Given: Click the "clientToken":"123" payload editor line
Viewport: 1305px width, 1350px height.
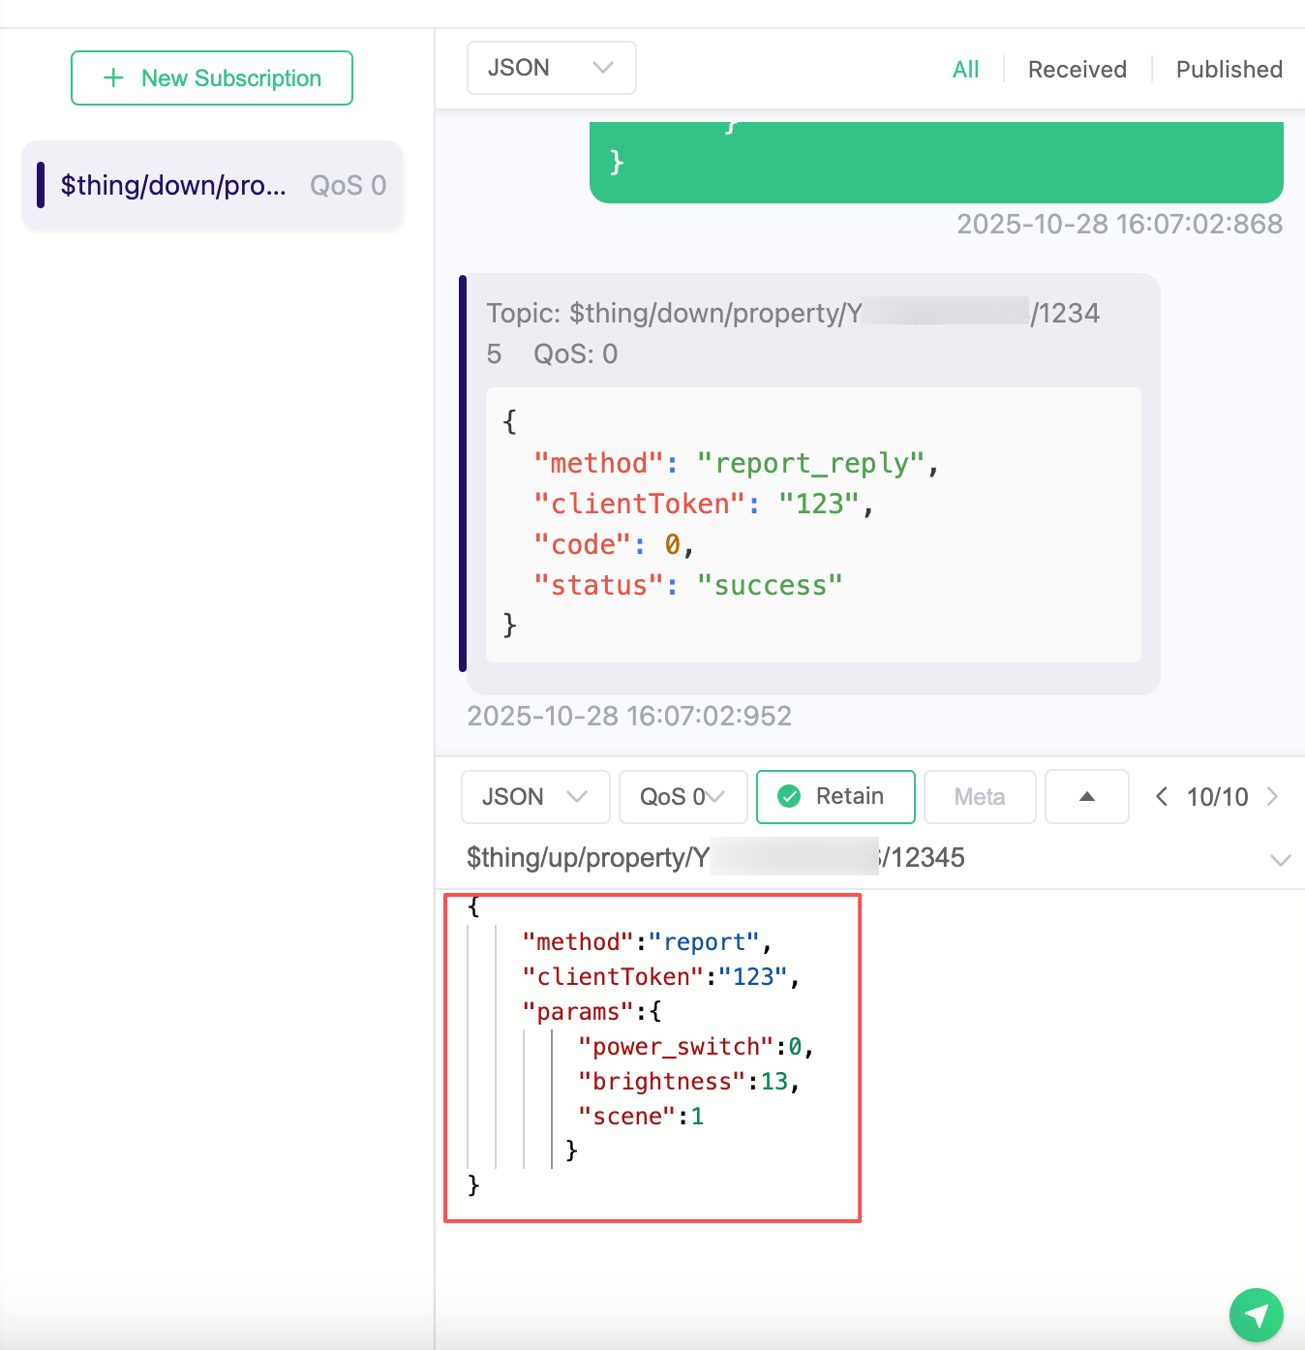Looking at the screenshot, I should click(x=660, y=977).
